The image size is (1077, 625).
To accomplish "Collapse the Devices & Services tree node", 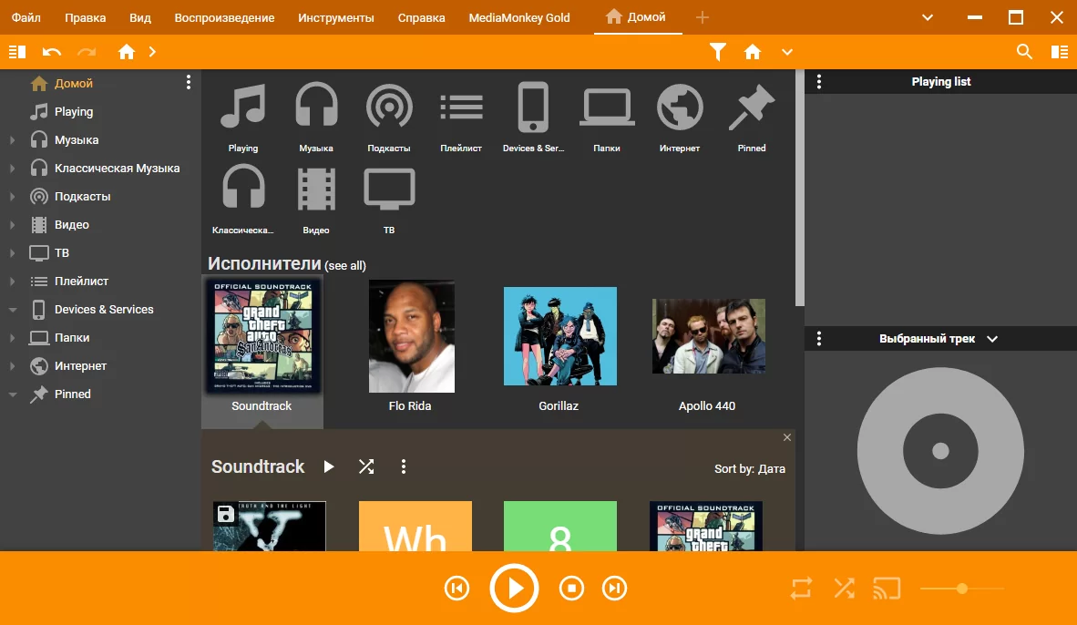I will tap(12, 310).
